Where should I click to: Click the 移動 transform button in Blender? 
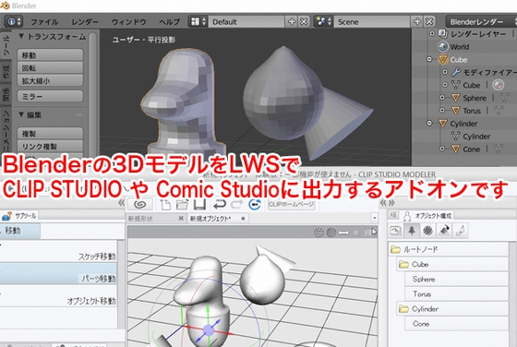tap(50, 55)
